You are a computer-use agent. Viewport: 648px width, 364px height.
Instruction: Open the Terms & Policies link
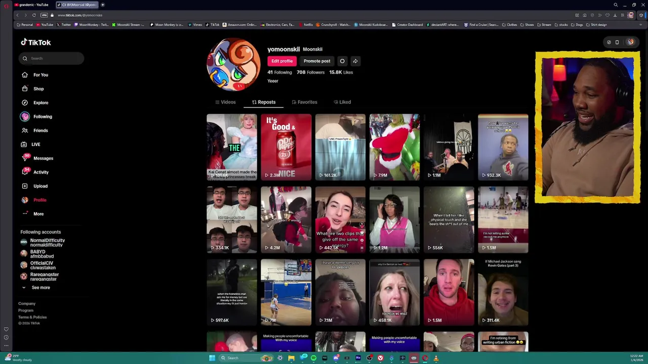point(32,317)
